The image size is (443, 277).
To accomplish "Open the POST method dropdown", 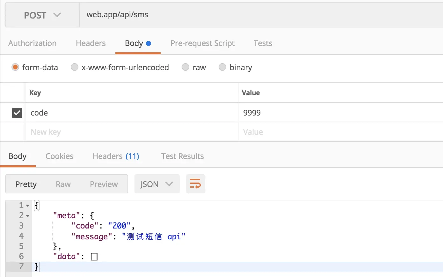I will (x=42, y=15).
